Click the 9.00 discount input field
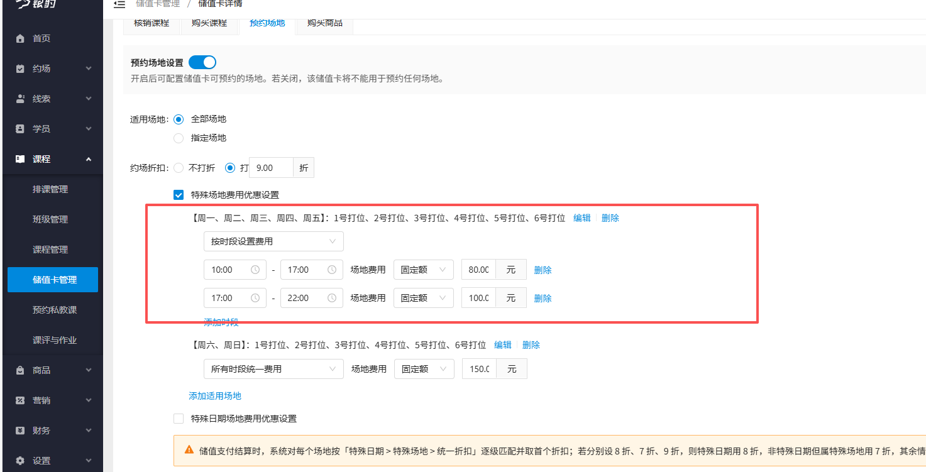Viewport: 926px width, 472px height. (x=270, y=167)
